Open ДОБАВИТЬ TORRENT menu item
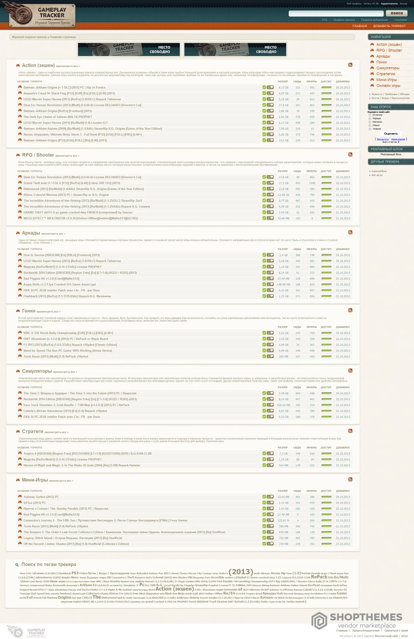 (x=389, y=26)
